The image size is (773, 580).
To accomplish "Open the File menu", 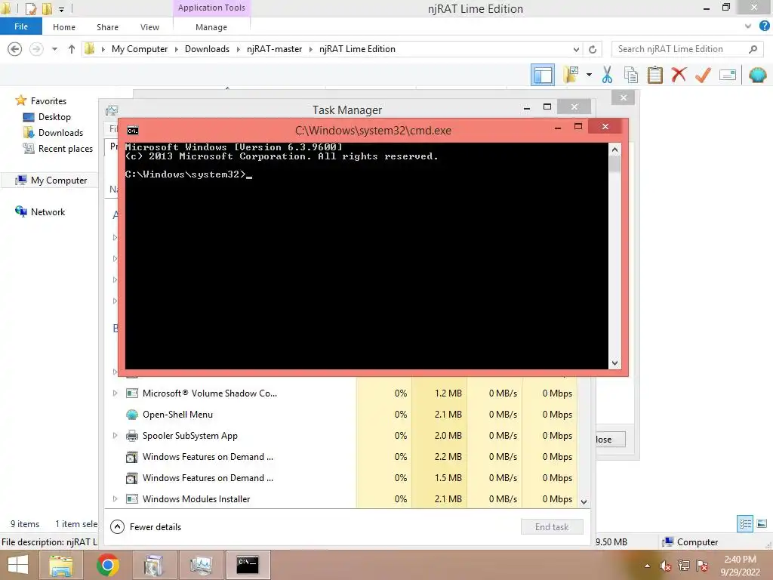I will (20, 26).
